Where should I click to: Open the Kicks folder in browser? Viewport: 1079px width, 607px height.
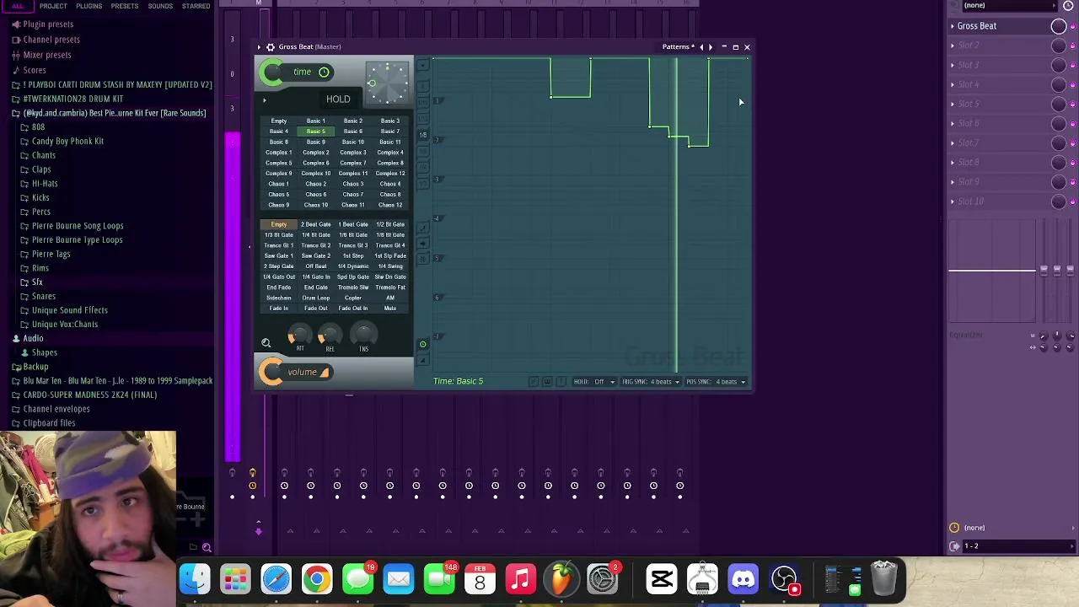[x=40, y=197]
